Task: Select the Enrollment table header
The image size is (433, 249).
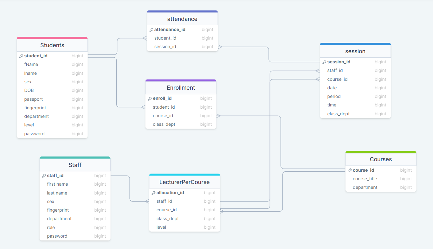Action: pyautogui.click(x=181, y=88)
